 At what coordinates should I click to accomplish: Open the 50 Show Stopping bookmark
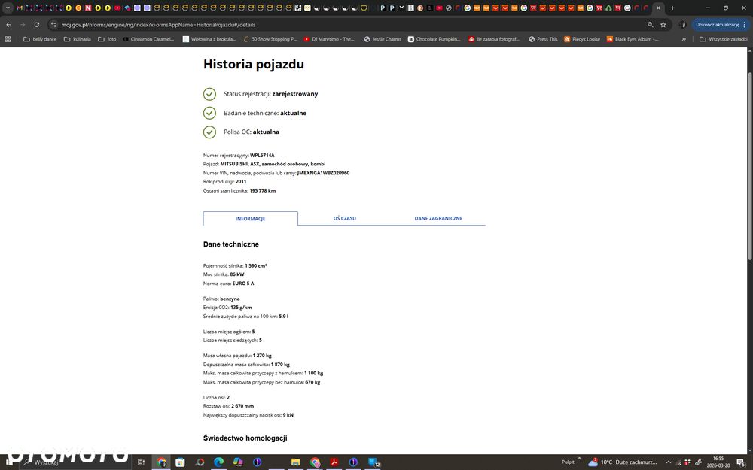point(270,39)
